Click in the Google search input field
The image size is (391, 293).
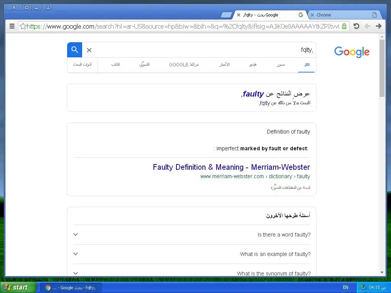coord(205,50)
